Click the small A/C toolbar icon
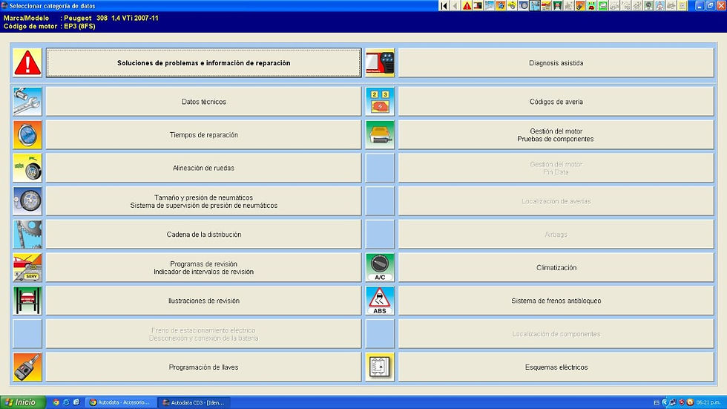The width and height of the screenshot is (727, 409). pos(648,5)
